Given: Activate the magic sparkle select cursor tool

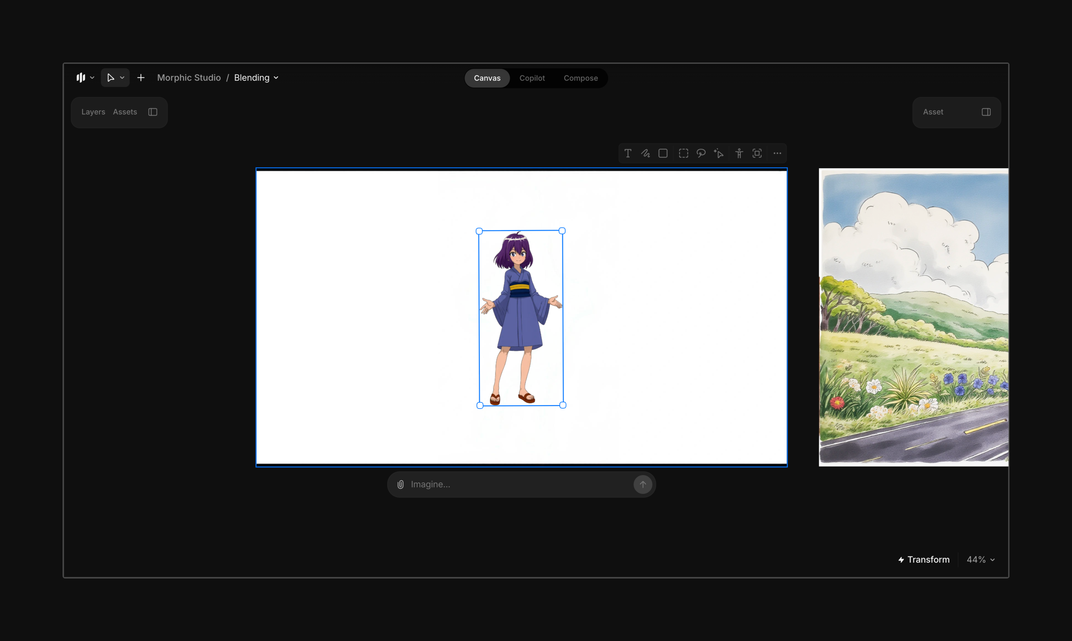Looking at the screenshot, I should 718,153.
